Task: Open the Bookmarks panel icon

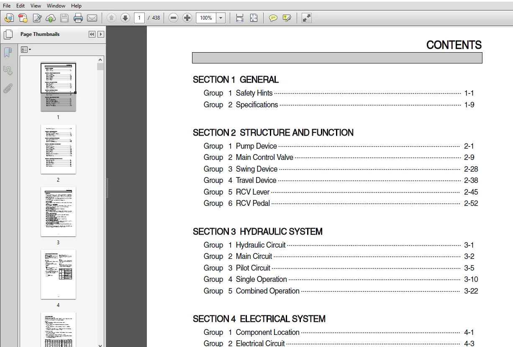Action: pyautogui.click(x=8, y=52)
